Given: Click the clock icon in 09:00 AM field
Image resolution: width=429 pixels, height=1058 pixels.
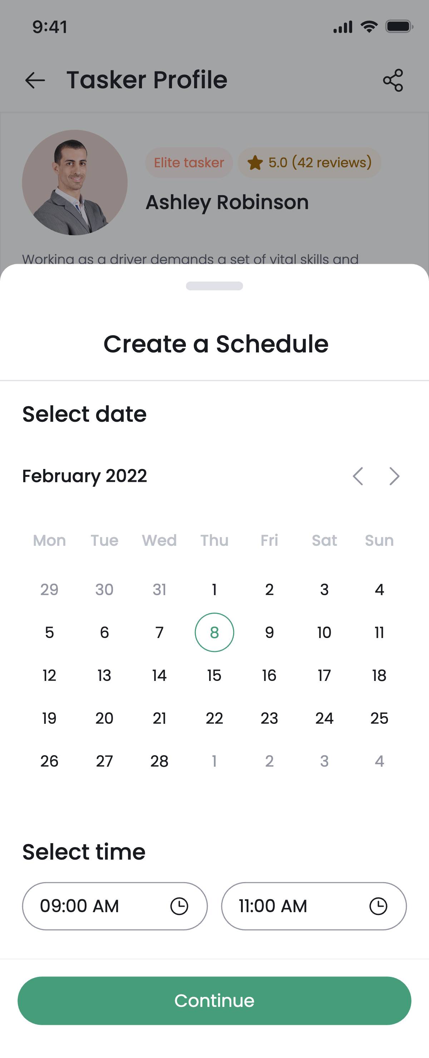Looking at the screenshot, I should pos(179,906).
